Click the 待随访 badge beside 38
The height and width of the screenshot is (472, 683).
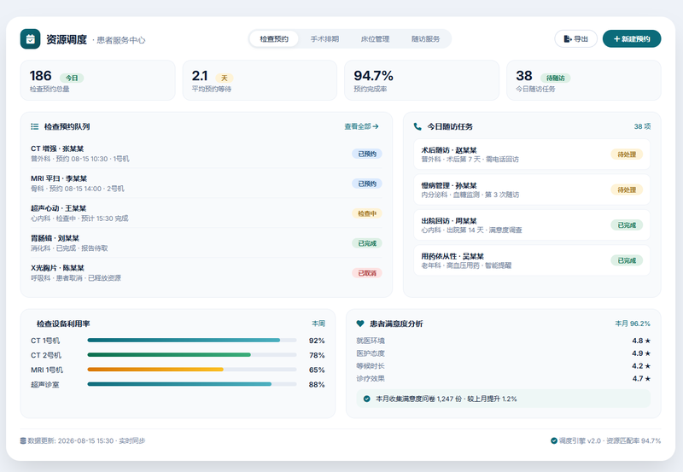[556, 78]
